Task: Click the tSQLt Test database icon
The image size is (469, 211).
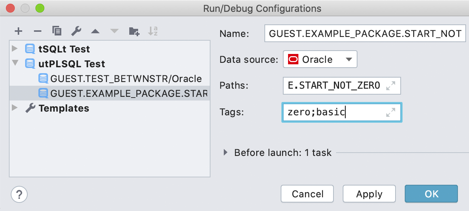Action: coord(30,49)
